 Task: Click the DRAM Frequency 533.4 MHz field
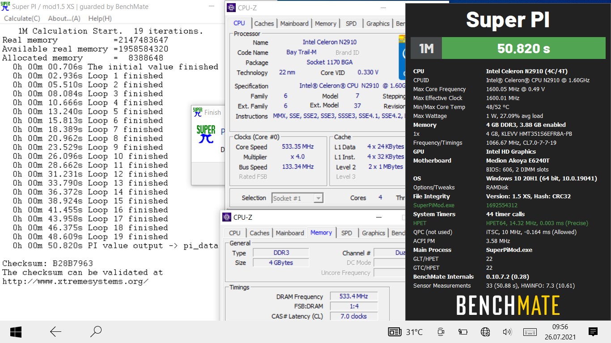(x=354, y=297)
